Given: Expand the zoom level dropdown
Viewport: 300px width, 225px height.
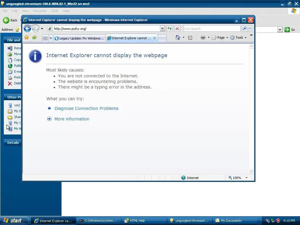Looking at the screenshot, I should (x=246, y=178).
